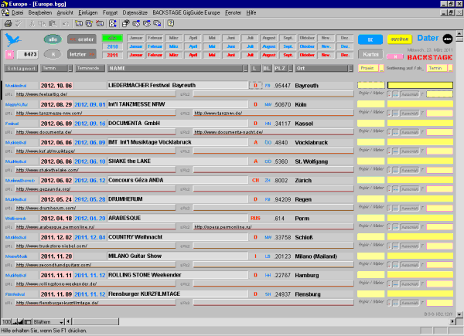Open the Blättern mode dropdown
Viewport: 464px width, 336px height.
coord(49,321)
